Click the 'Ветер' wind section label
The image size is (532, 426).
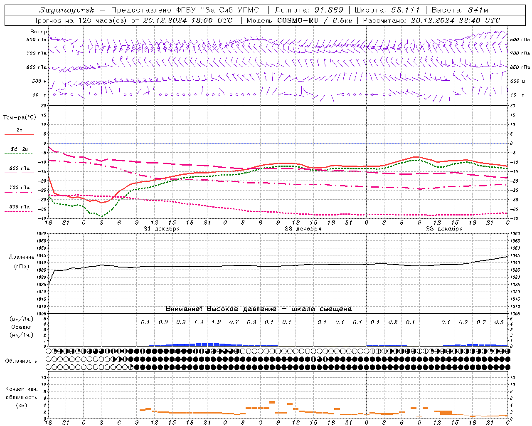point(38,32)
